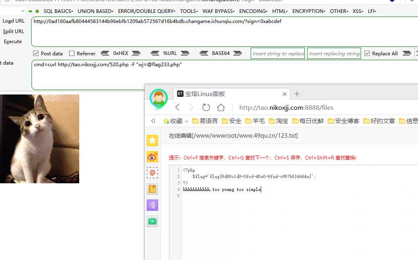This screenshot has width=418, height=260.
Task: Open the LFI menu
Action: (372, 11)
